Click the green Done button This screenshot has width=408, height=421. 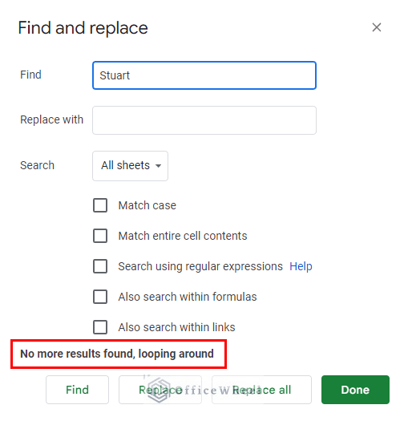pos(355,390)
